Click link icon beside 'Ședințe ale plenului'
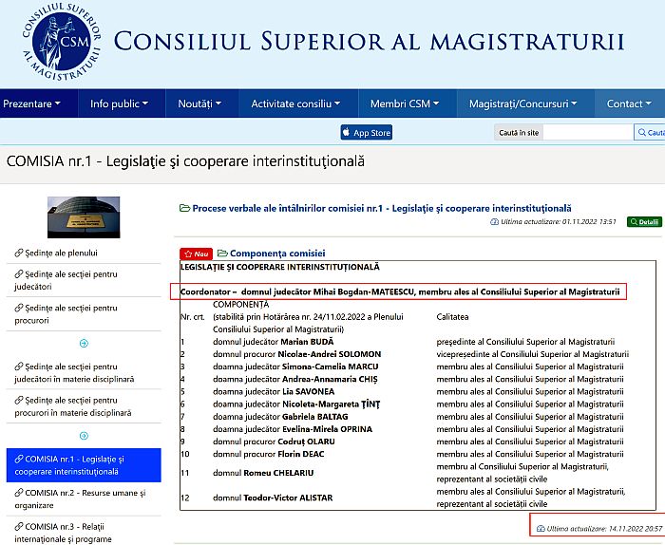The image size is (665, 545). coord(19,253)
